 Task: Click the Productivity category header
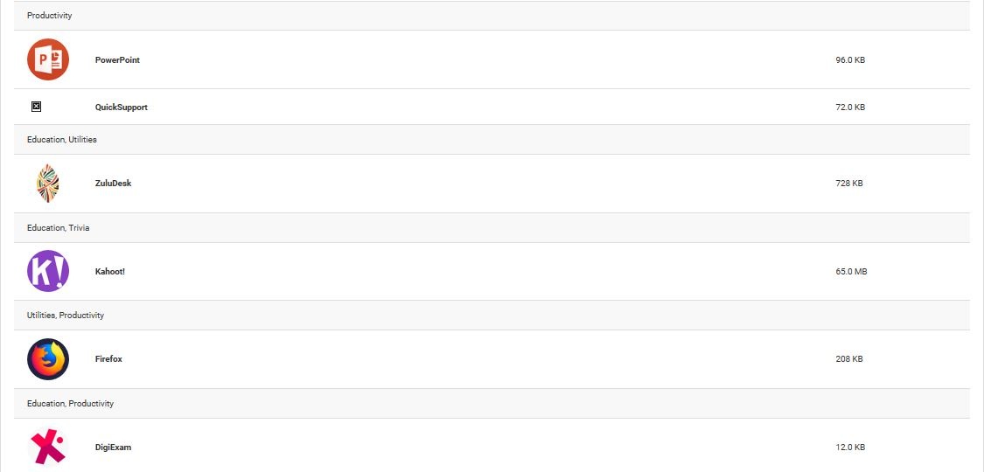49,16
